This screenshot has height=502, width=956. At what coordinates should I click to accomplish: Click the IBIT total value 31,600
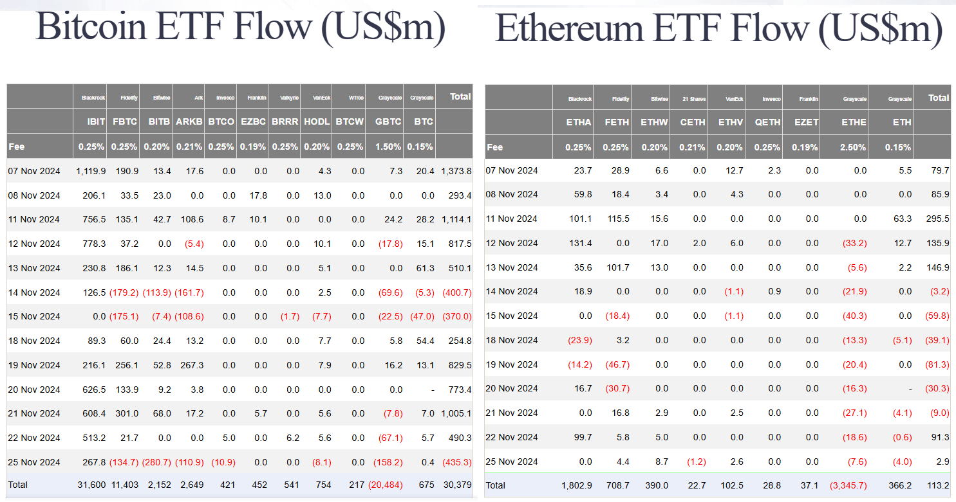90,485
